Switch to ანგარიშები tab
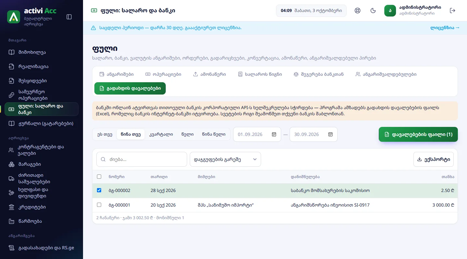Viewport: 467px width, 259px height. coord(116,74)
